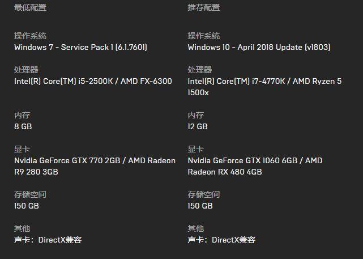
Task: Click the 操作系统 label under 推荐配置
Action: (204, 36)
